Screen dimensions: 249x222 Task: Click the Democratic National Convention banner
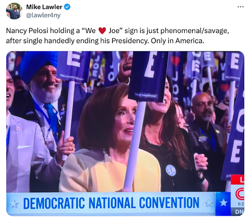click(x=111, y=204)
